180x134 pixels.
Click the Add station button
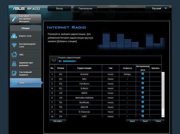[x=58, y=121]
